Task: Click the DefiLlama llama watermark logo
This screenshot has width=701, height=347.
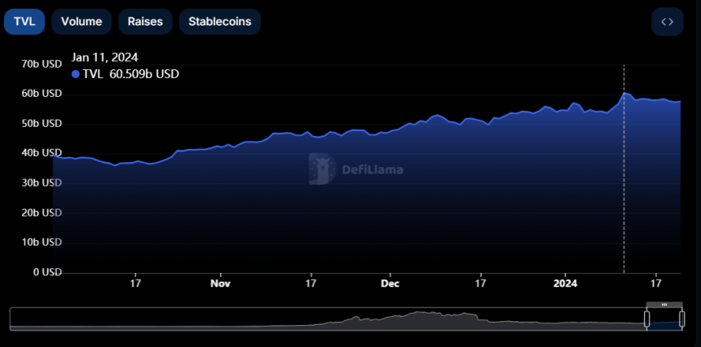Action: point(322,169)
